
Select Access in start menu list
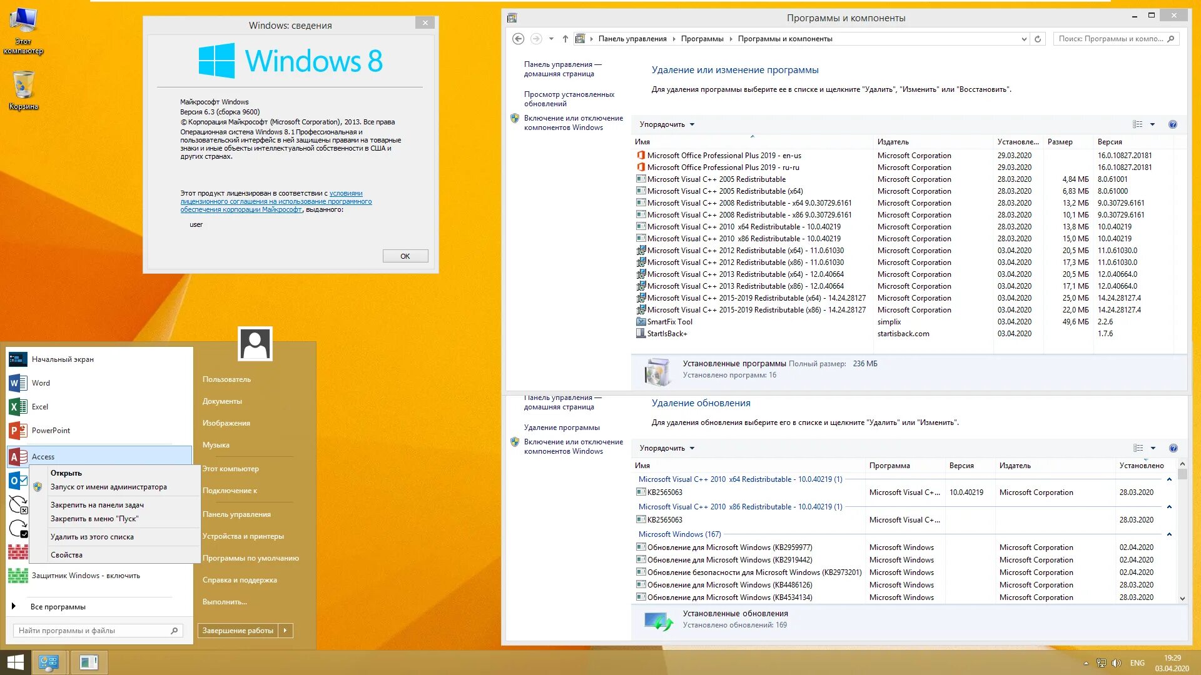pyautogui.click(x=99, y=457)
